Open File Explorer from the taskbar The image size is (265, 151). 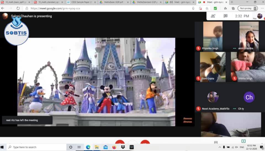click(97, 147)
